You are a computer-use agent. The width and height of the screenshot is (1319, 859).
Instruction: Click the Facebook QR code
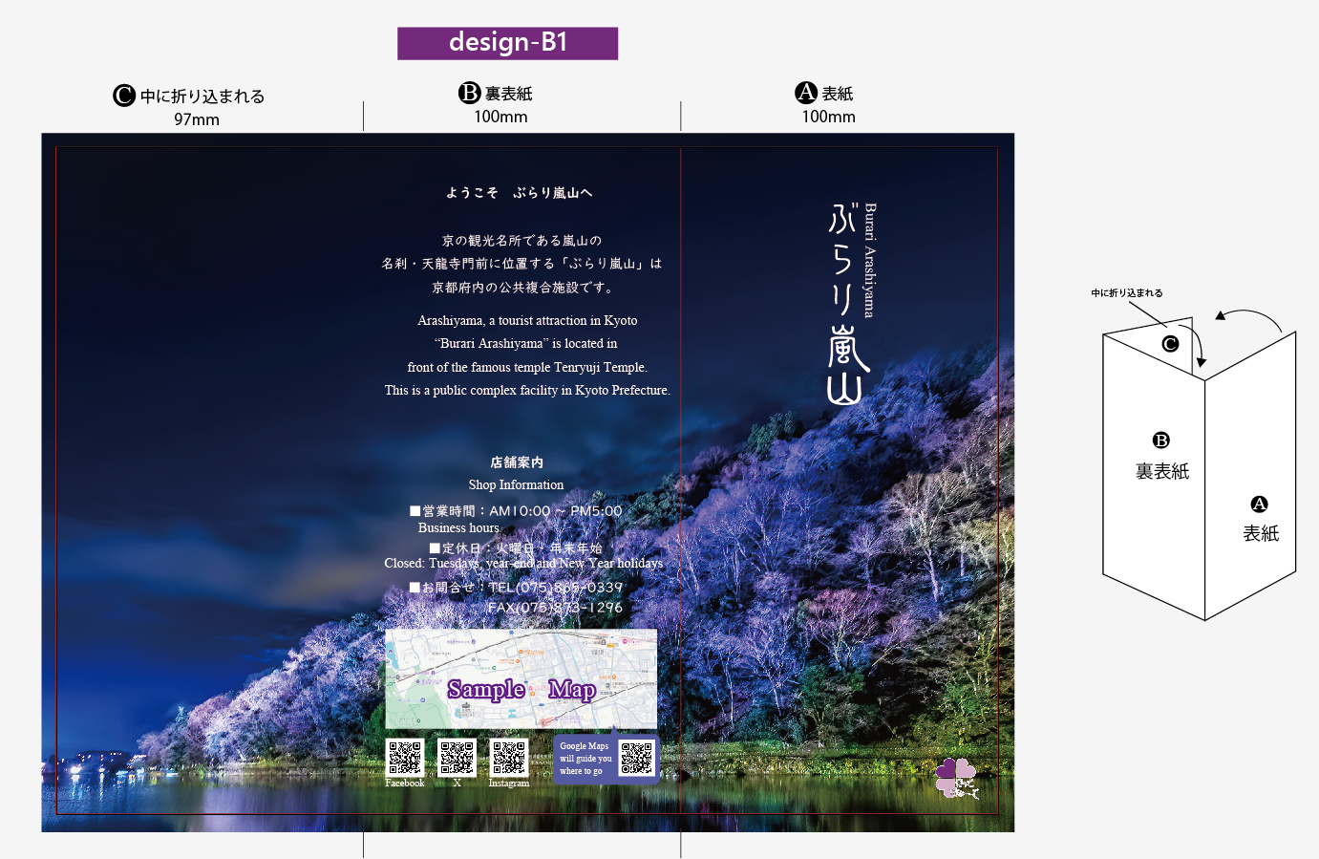pyautogui.click(x=405, y=758)
